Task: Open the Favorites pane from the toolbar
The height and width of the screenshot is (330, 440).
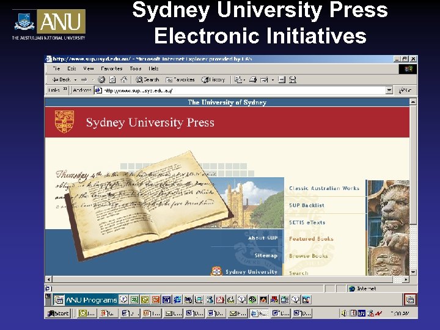Action: [180, 79]
